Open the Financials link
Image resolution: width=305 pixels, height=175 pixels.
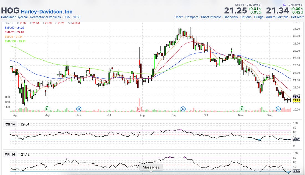(x=230, y=17)
